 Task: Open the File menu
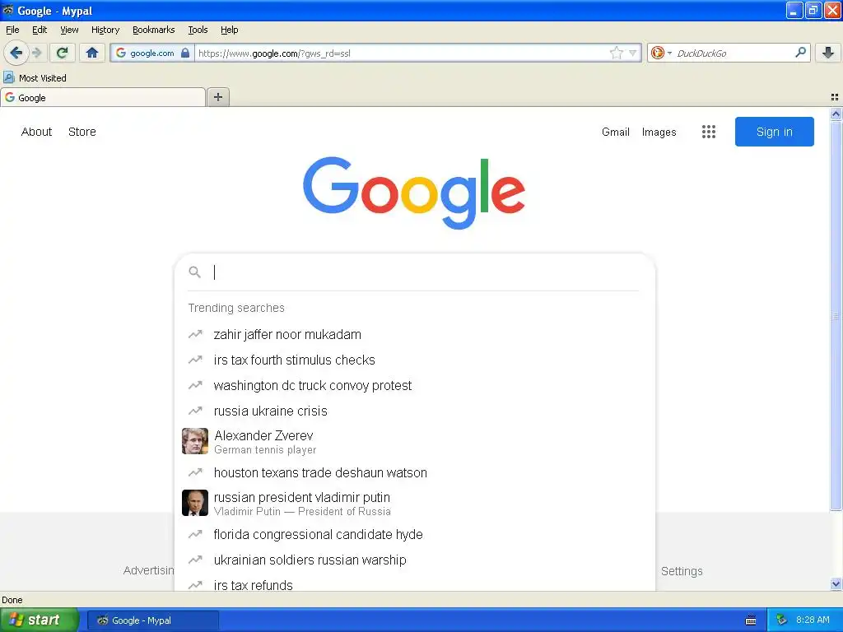click(x=12, y=30)
